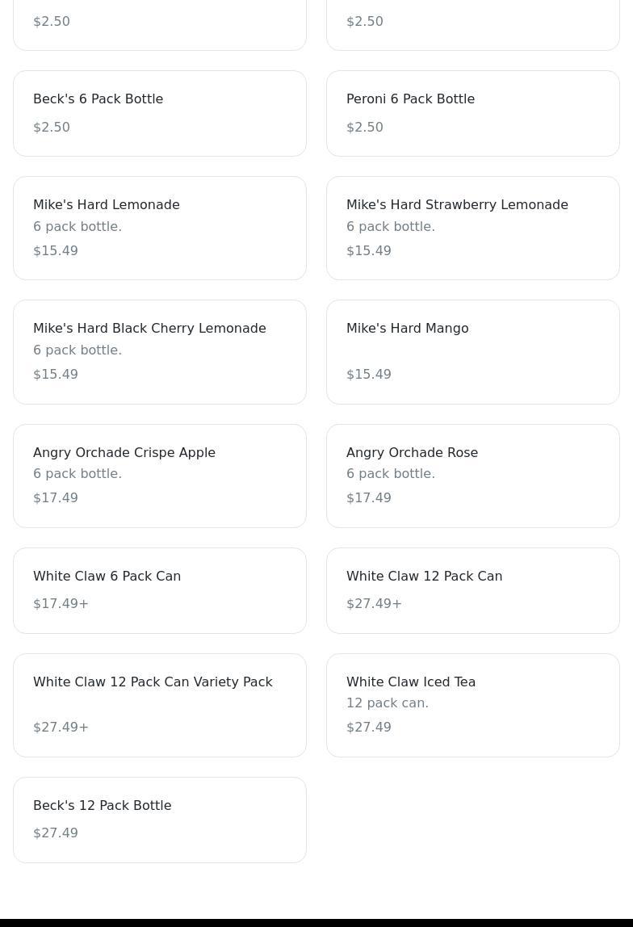Select Mike's Hard Black Cherry Lemonade

160,352
